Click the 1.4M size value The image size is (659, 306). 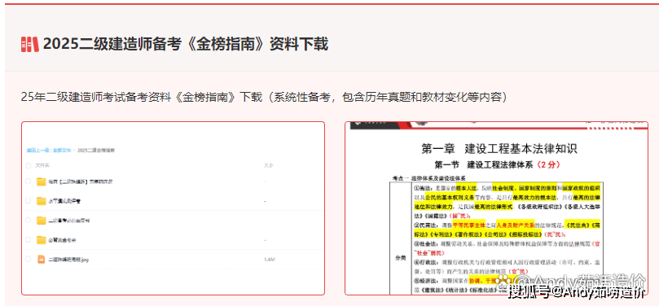pyautogui.click(x=270, y=260)
